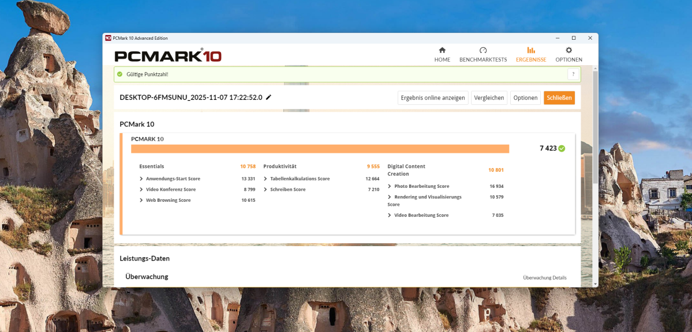Expand the Tabellenkalkulations Score details
This screenshot has width=692, height=332.
266,178
